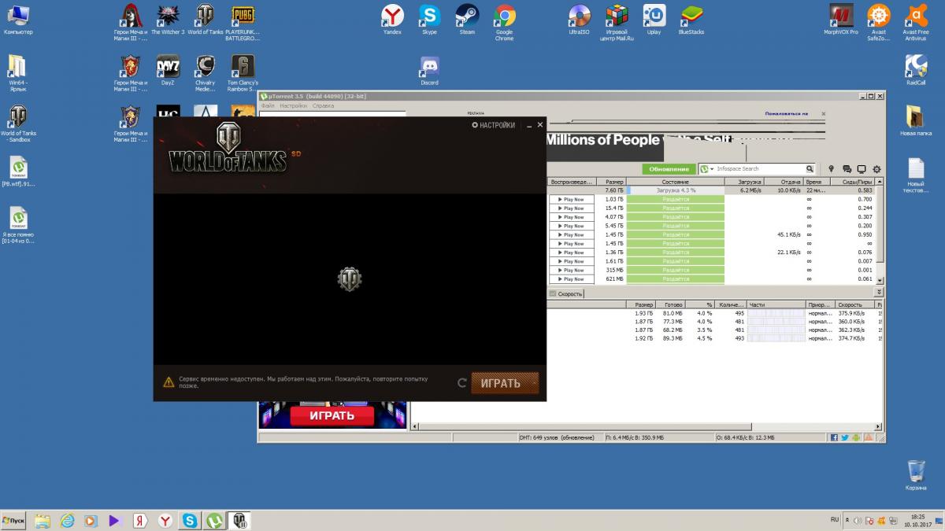Open Steam desktop shortcut
The width and height of the screenshot is (945, 531).
tap(467, 17)
